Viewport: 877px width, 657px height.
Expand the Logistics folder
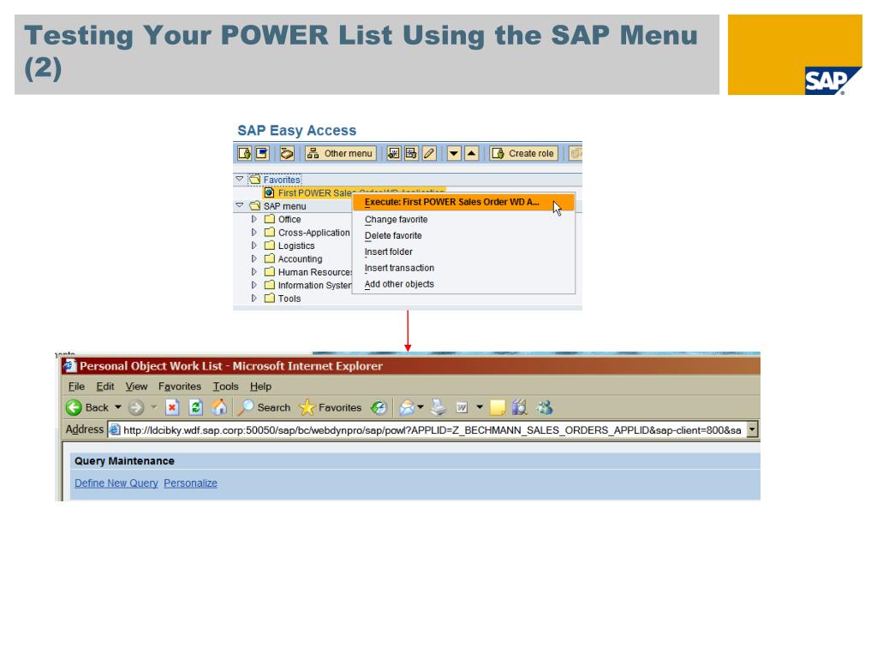[254, 246]
